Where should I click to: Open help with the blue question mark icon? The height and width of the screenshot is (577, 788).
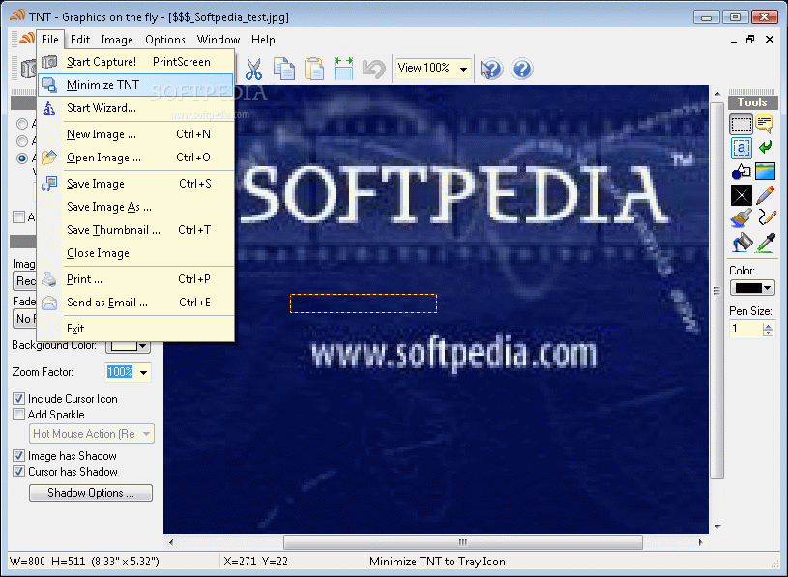[x=522, y=69]
